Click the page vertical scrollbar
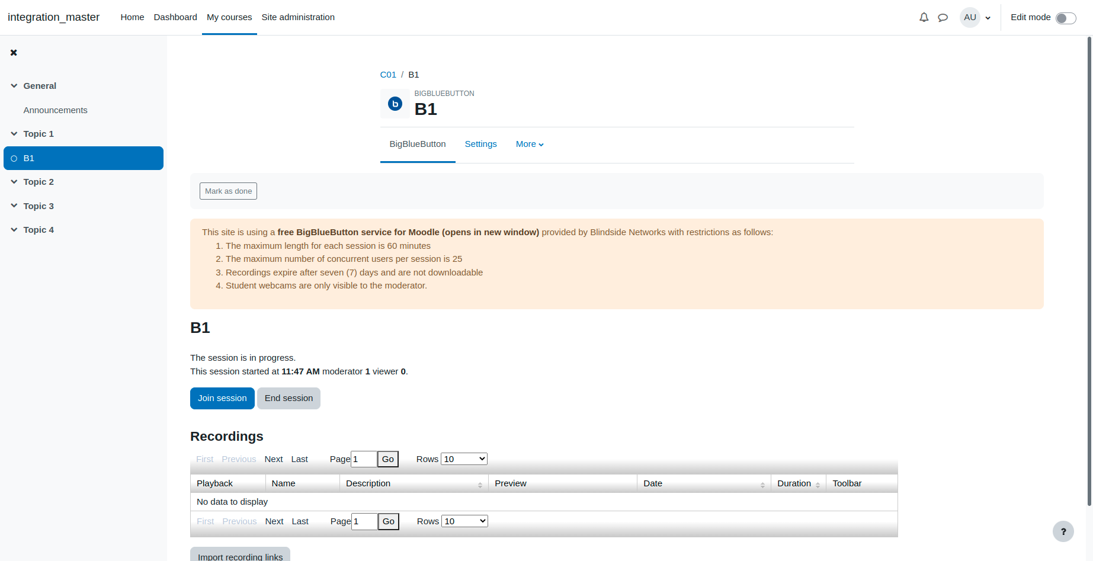Screen dimensions: 1093x561 click(x=1089, y=271)
